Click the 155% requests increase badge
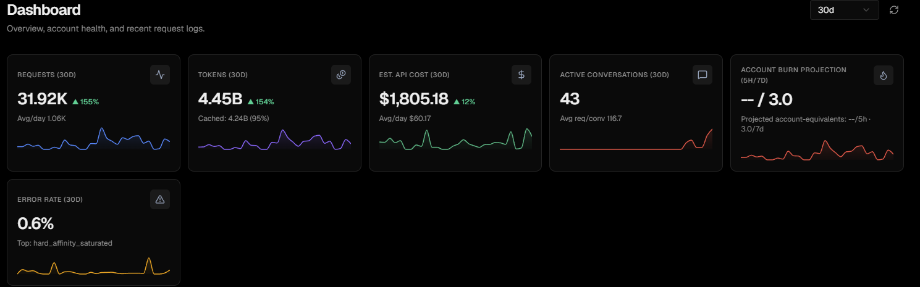The width and height of the screenshot is (920, 287). pyautogui.click(x=86, y=101)
